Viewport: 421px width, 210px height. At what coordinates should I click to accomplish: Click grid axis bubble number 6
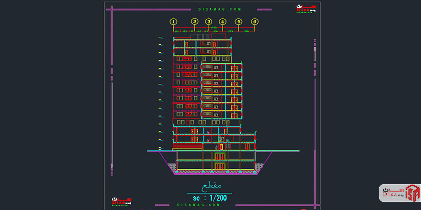(255, 22)
